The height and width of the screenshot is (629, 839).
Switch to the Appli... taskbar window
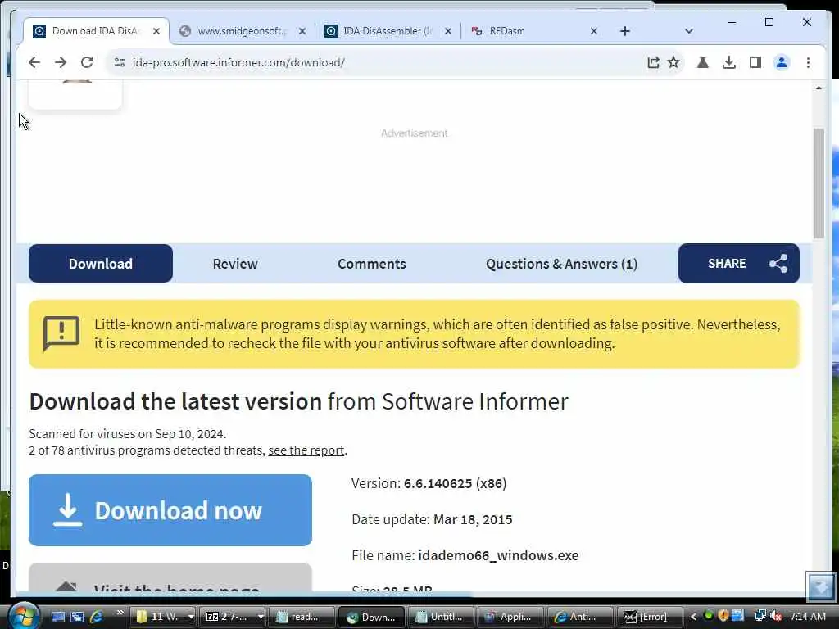[510, 617]
